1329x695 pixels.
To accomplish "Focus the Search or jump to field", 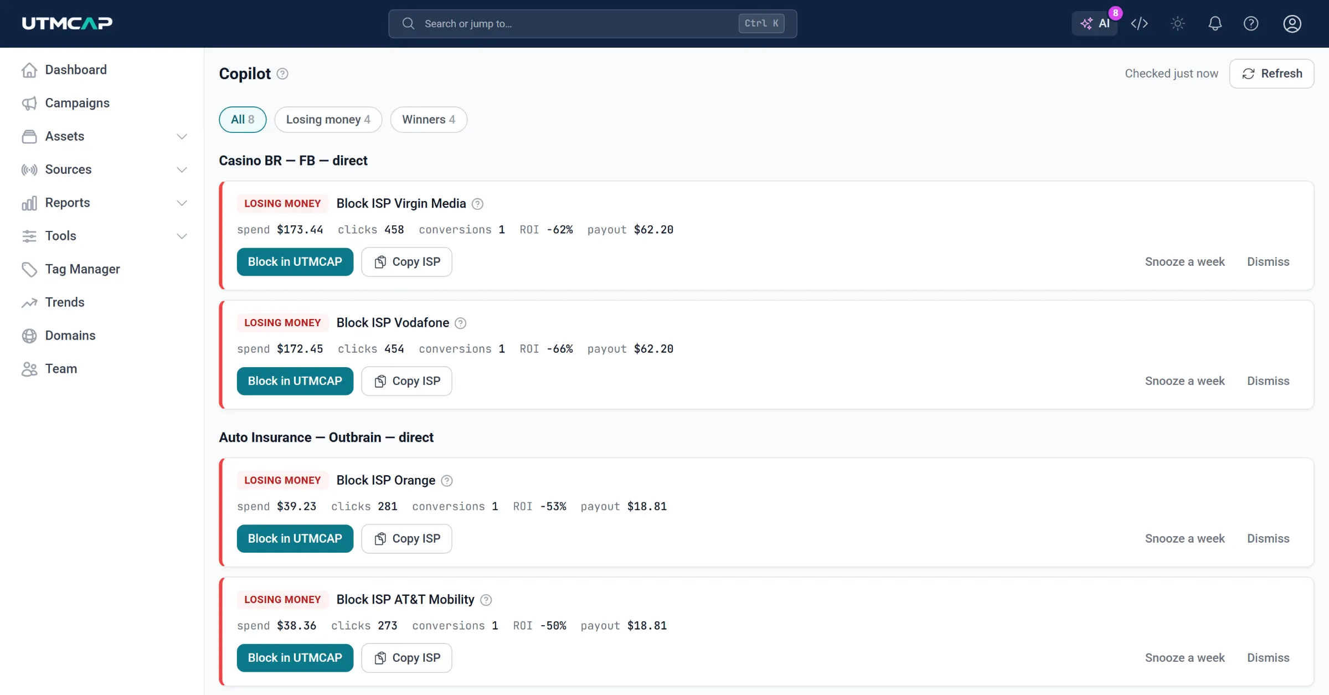I will (x=593, y=24).
